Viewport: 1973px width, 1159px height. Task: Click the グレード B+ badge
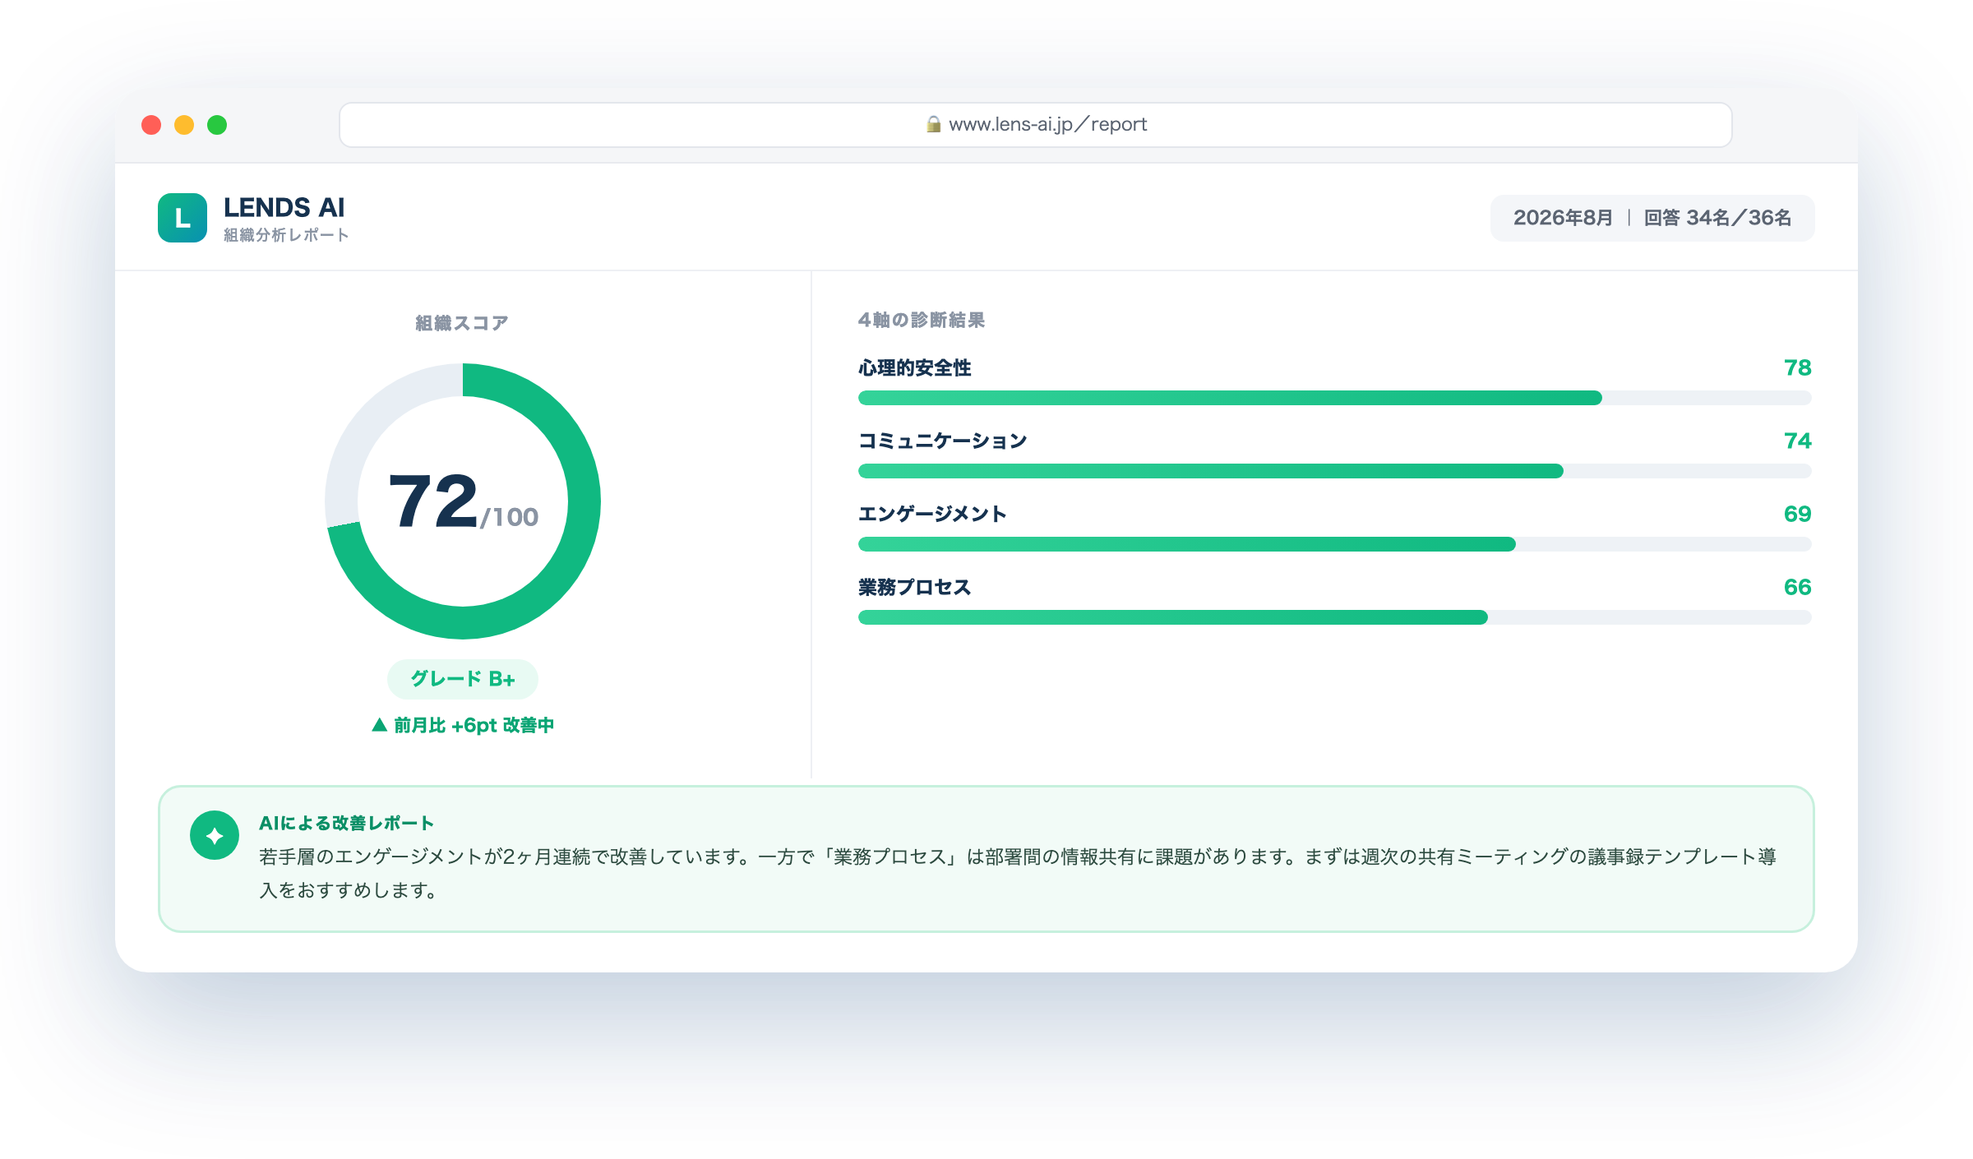coord(463,679)
